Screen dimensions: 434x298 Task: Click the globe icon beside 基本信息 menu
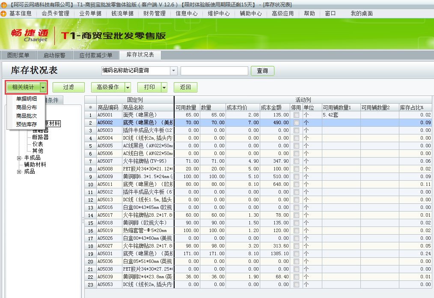[x=4, y=13]
